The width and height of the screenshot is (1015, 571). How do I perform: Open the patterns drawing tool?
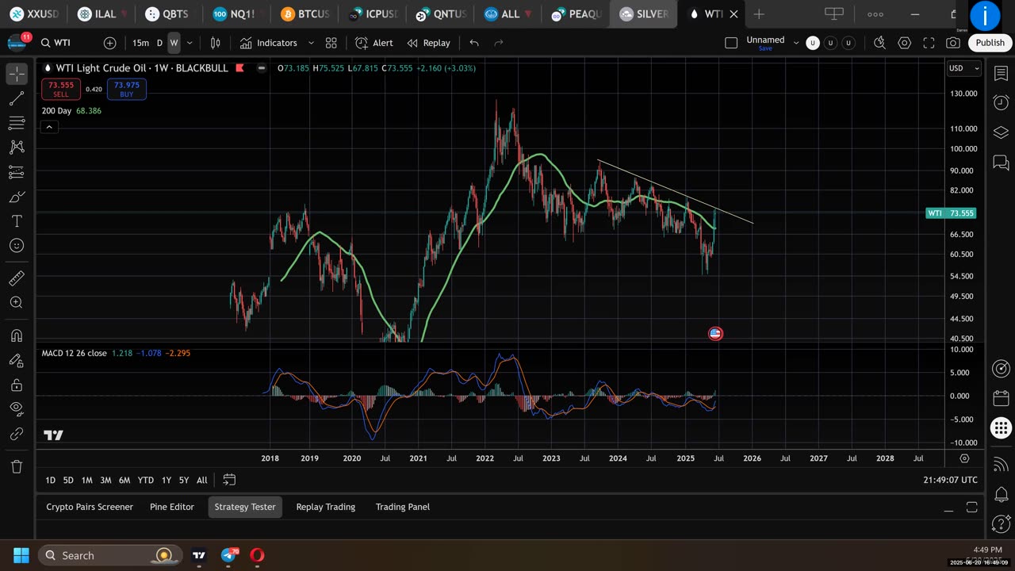(x=17, y=148)
